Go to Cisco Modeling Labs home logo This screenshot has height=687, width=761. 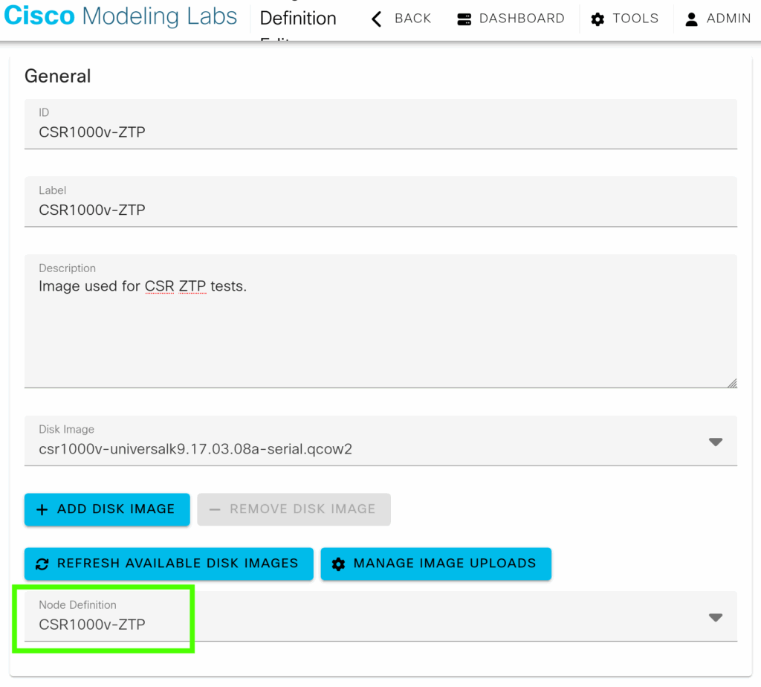(x=120, y=16)
